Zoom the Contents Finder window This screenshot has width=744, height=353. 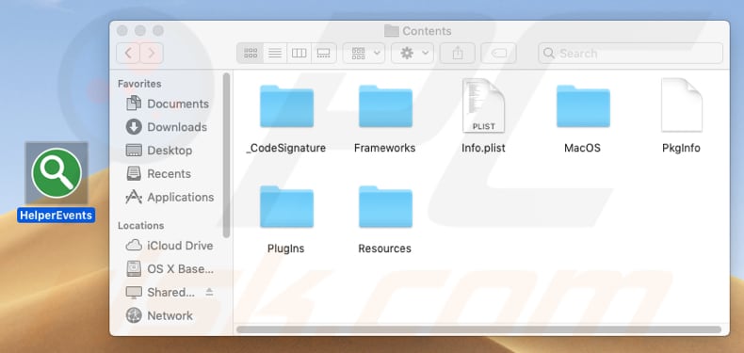158,31
